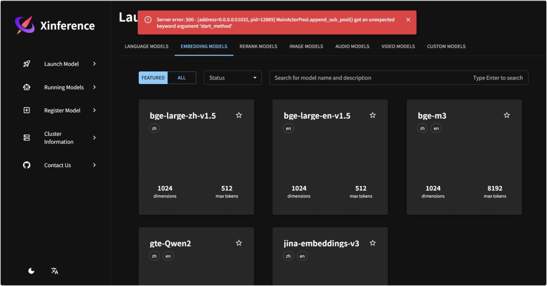Click the error alert warning icon
This screenshot has width=547, height=286.
(x=148, y=20)
